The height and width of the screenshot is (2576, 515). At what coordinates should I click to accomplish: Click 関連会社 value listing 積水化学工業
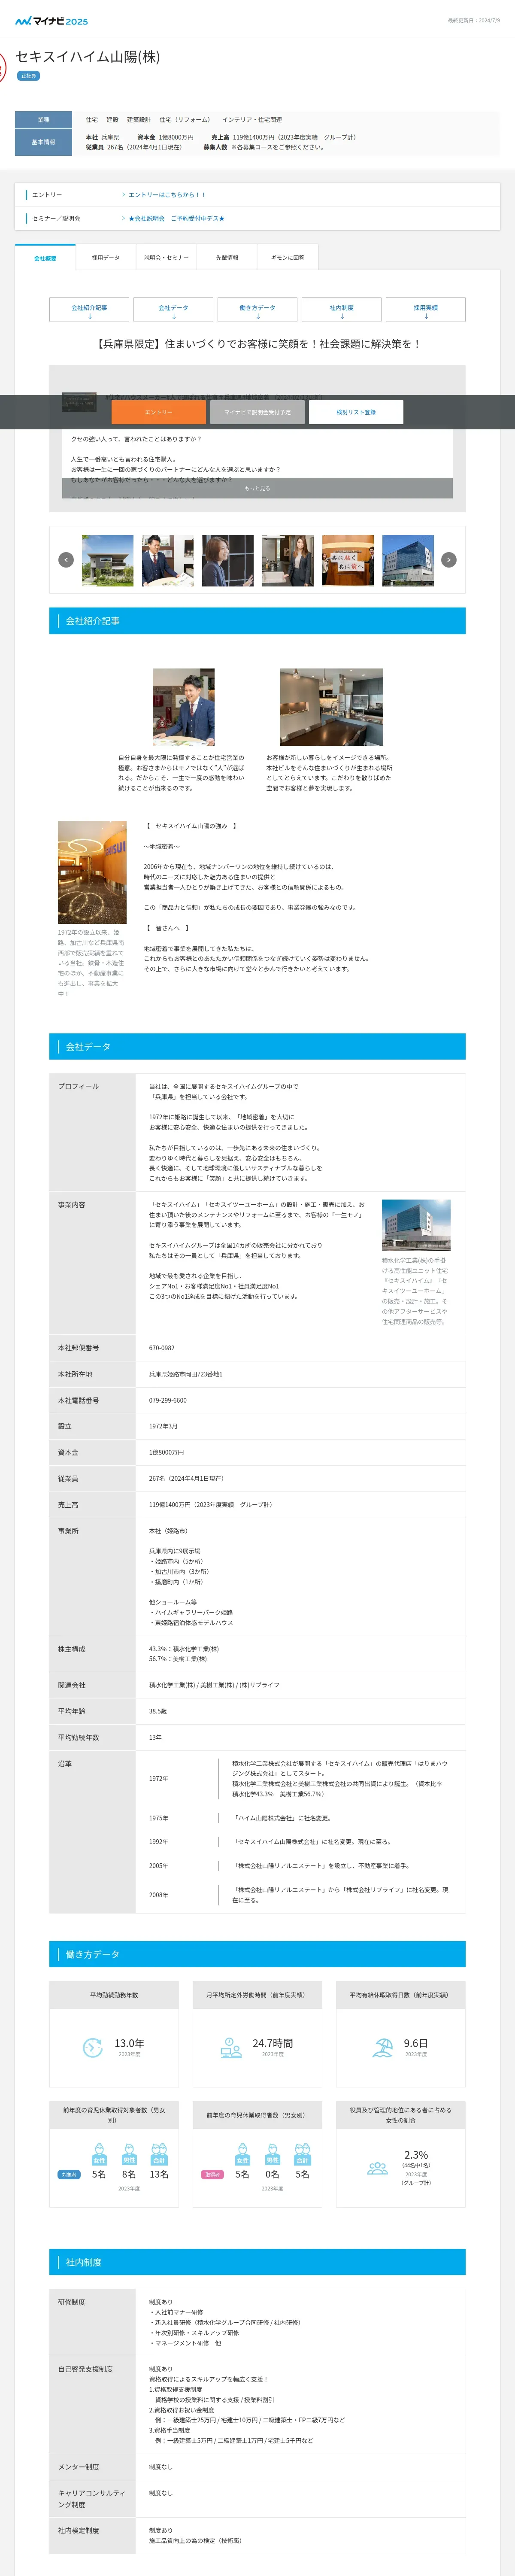pyautogui.click(x=214, y=1685)
